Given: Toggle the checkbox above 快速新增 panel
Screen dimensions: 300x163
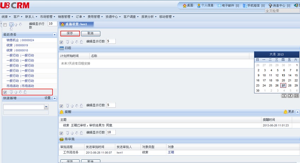Looking at the screenshot, I should tap(5, 92).
